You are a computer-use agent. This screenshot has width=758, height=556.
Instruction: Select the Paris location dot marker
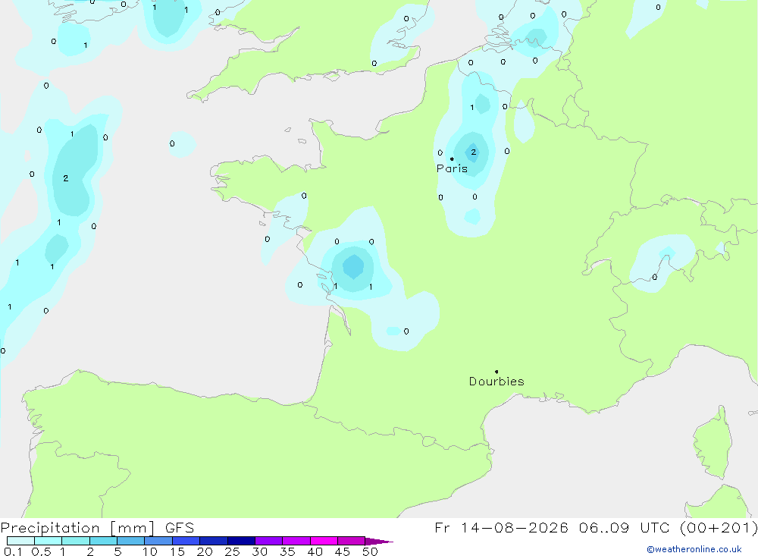pyautogui.click(x=452, y=159)
